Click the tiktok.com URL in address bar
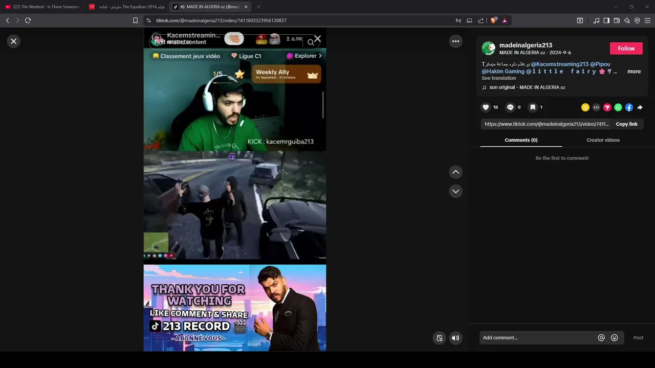 click(221, 20)
